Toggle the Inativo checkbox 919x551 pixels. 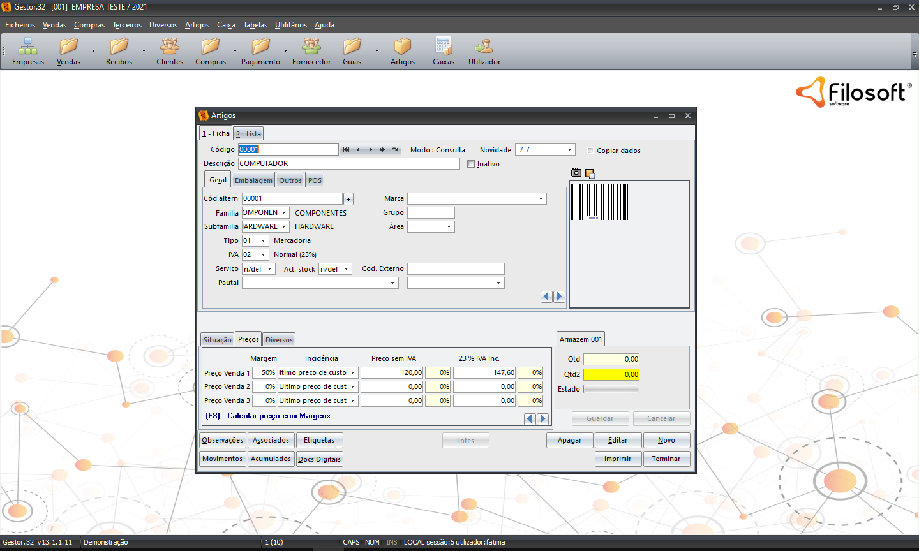[471, 165]
